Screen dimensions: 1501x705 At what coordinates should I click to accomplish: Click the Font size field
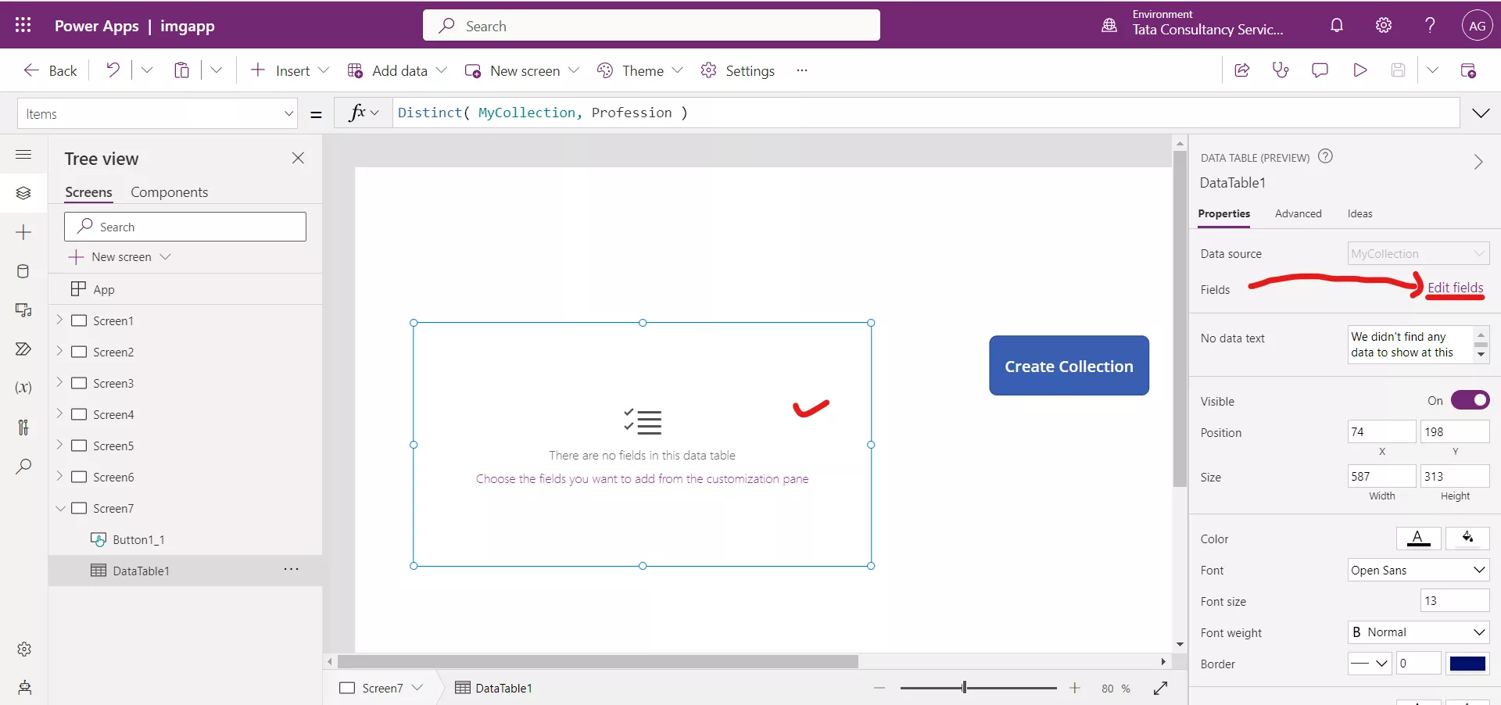(x=1455, y=601)
